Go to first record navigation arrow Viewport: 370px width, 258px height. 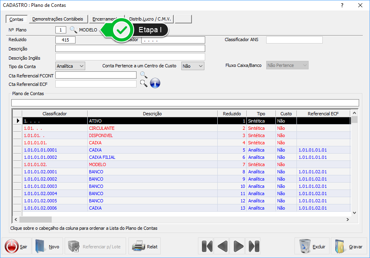pos(207,246)
